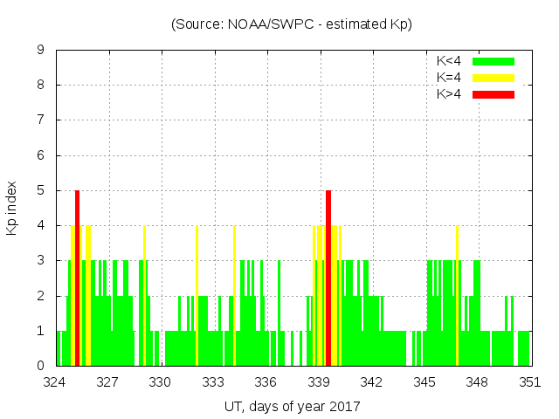The image size is (559, 419).
Task: Select the K>4 legend label text
Action: tap(450, 94)
